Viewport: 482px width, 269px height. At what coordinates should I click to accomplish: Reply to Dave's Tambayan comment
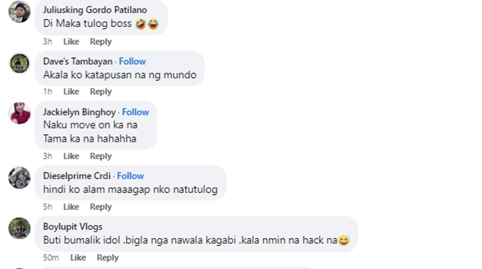[101, 92]
